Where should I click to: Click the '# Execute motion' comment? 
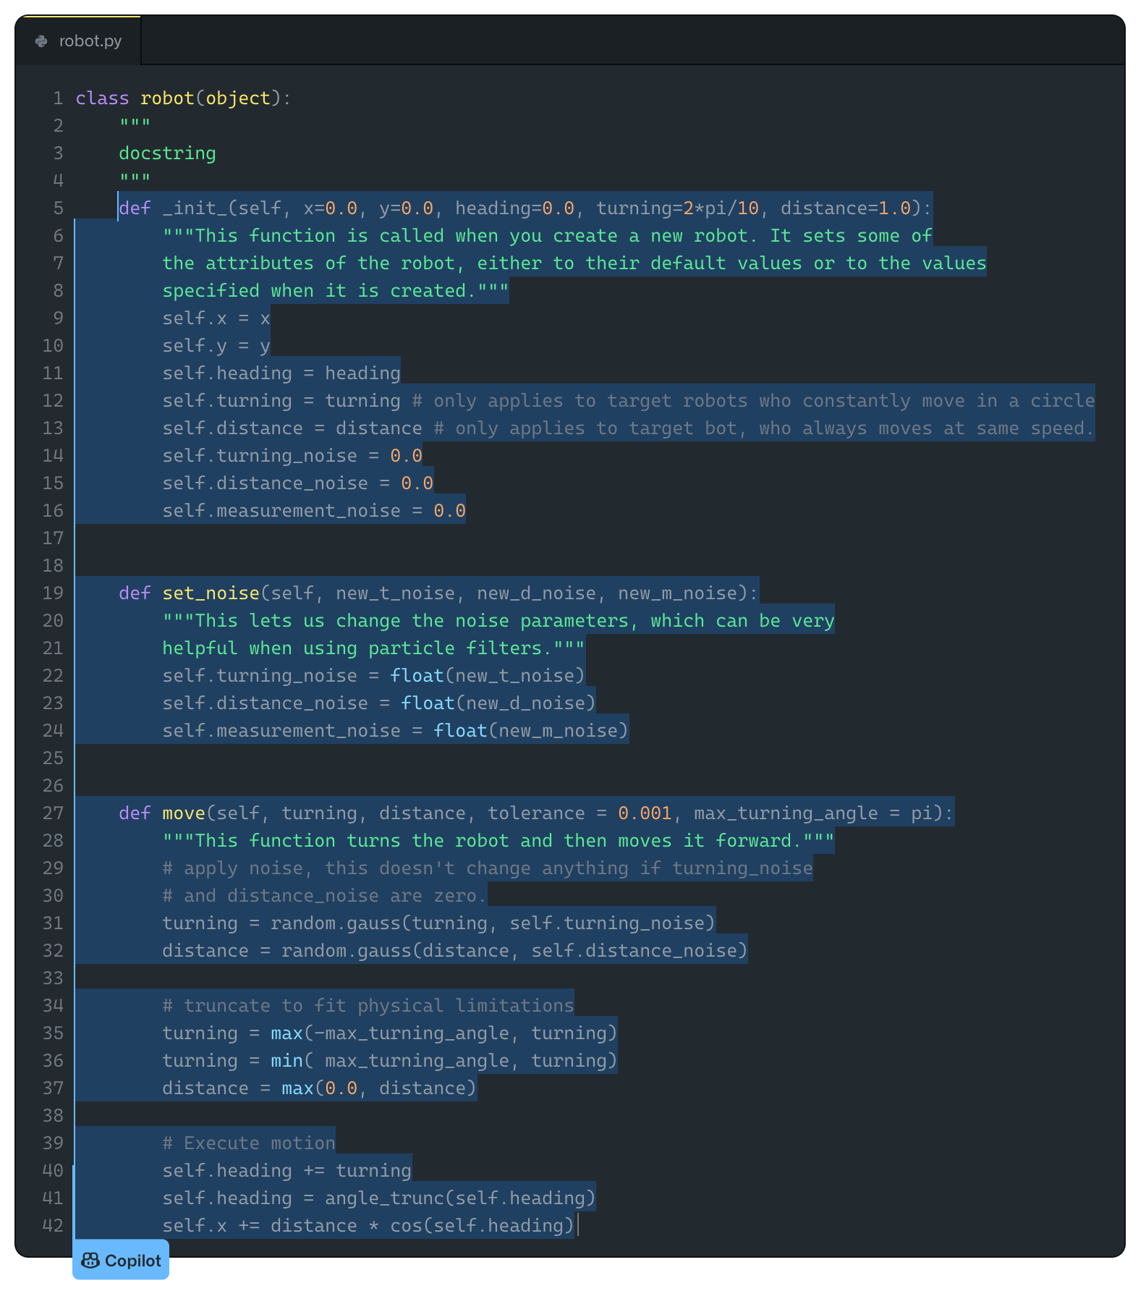pos(249,1143)
